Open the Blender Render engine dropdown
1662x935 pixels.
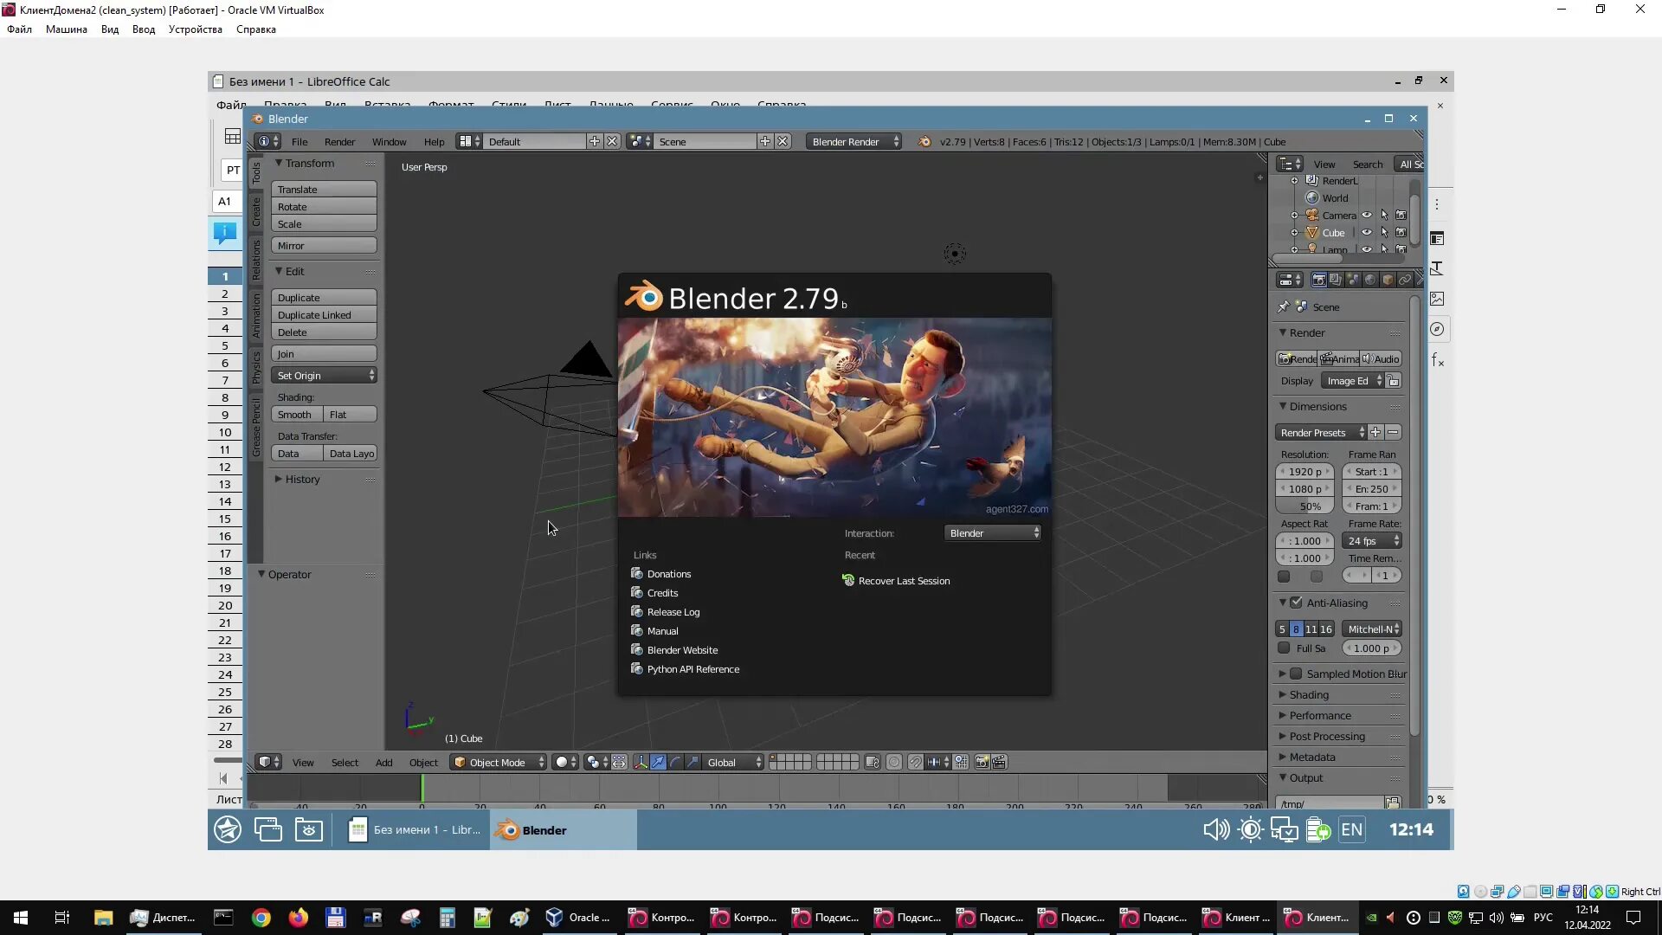[x=854, y=142]
